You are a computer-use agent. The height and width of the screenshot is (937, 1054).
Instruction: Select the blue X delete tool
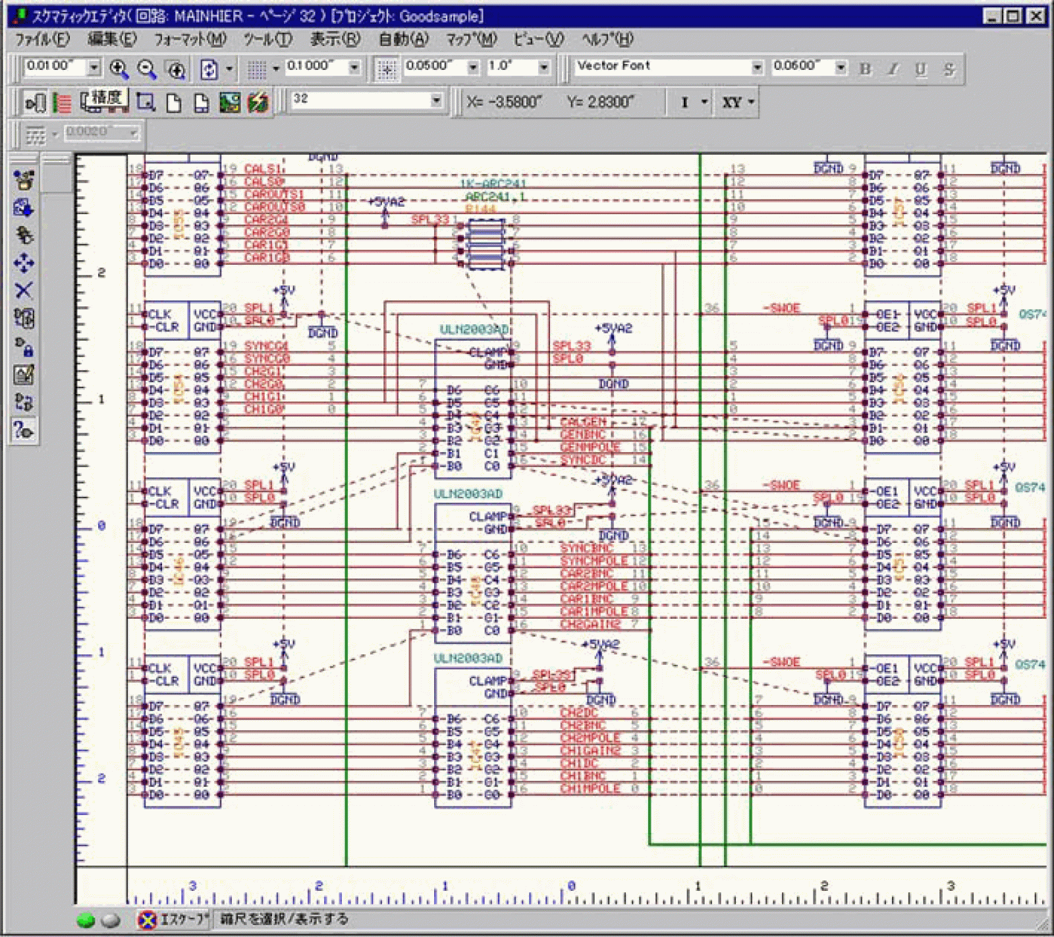24,291
